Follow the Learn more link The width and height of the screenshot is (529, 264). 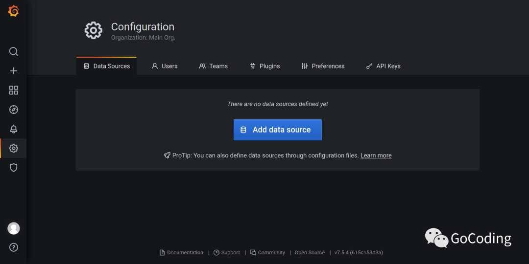(x=376, y=155)
